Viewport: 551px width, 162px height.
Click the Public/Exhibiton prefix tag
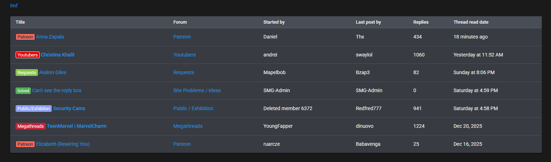pyautogui.click(x=34, y=108)
